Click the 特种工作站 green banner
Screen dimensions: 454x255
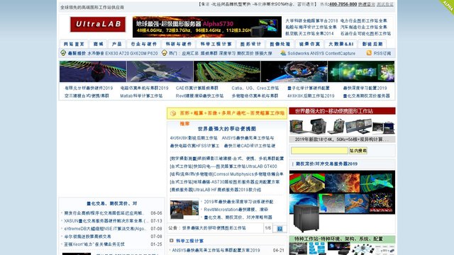342,239
